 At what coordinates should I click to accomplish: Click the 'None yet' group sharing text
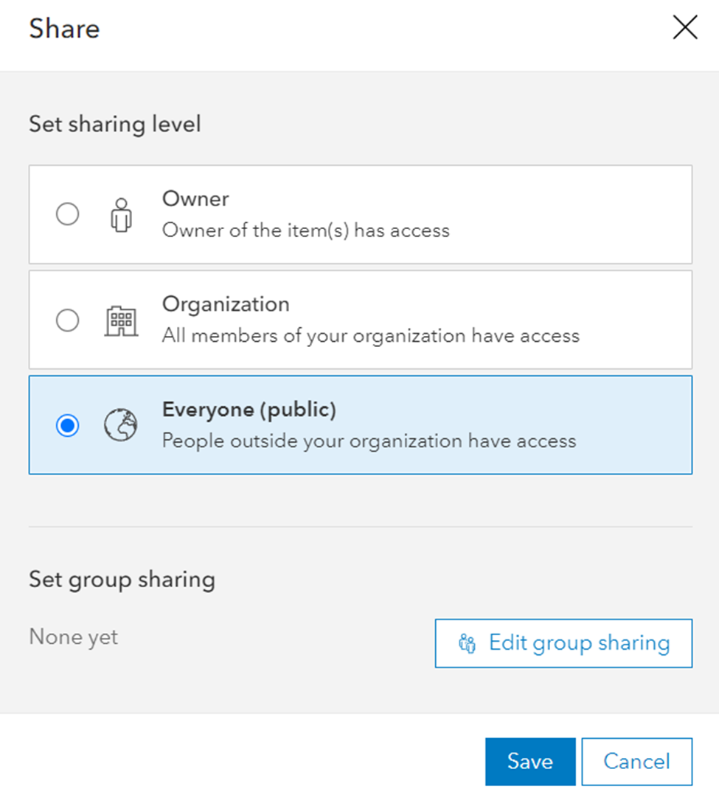click(73, 637)
